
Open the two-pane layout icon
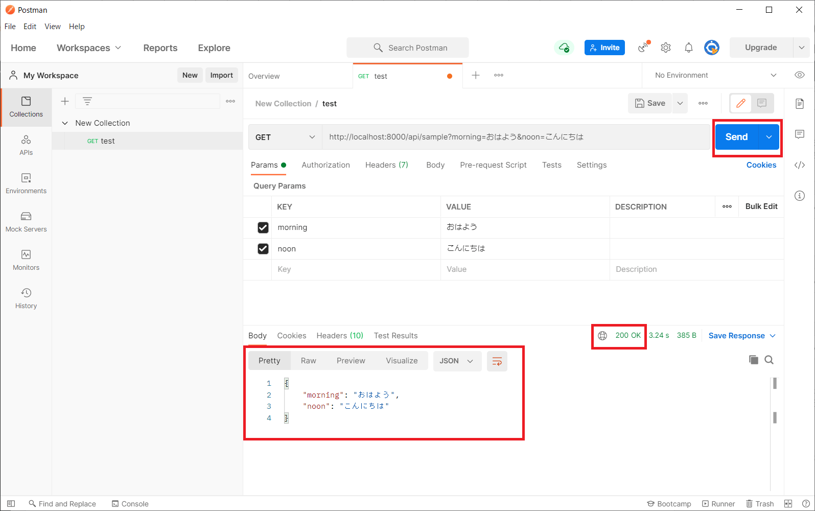(788, 504)
